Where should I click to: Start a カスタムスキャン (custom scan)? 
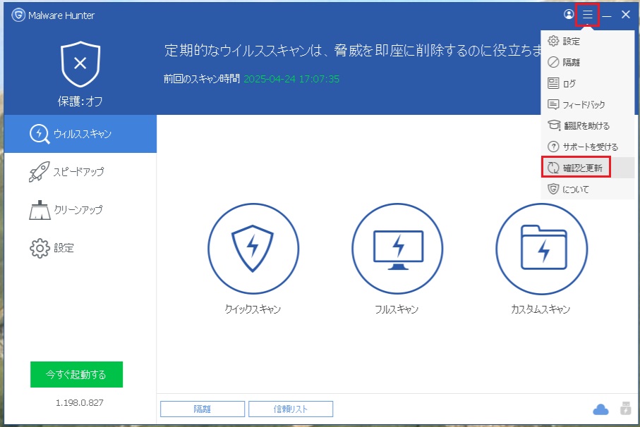pyautogui.click(x=541, y=249)
